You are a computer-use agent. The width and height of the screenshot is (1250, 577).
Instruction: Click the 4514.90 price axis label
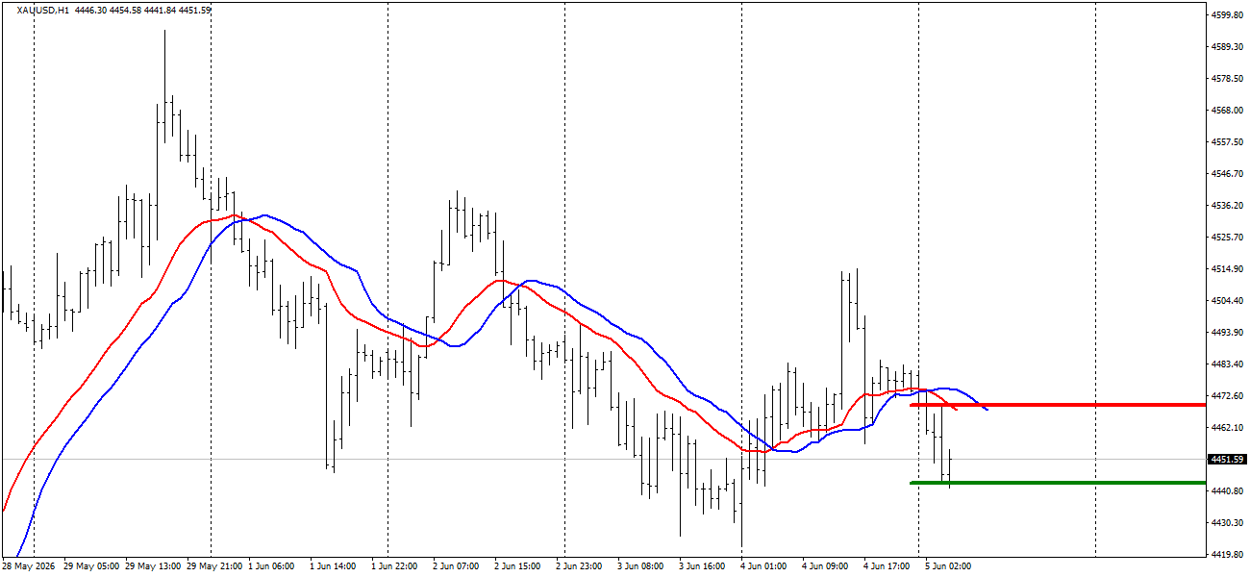click(1227, 269)
